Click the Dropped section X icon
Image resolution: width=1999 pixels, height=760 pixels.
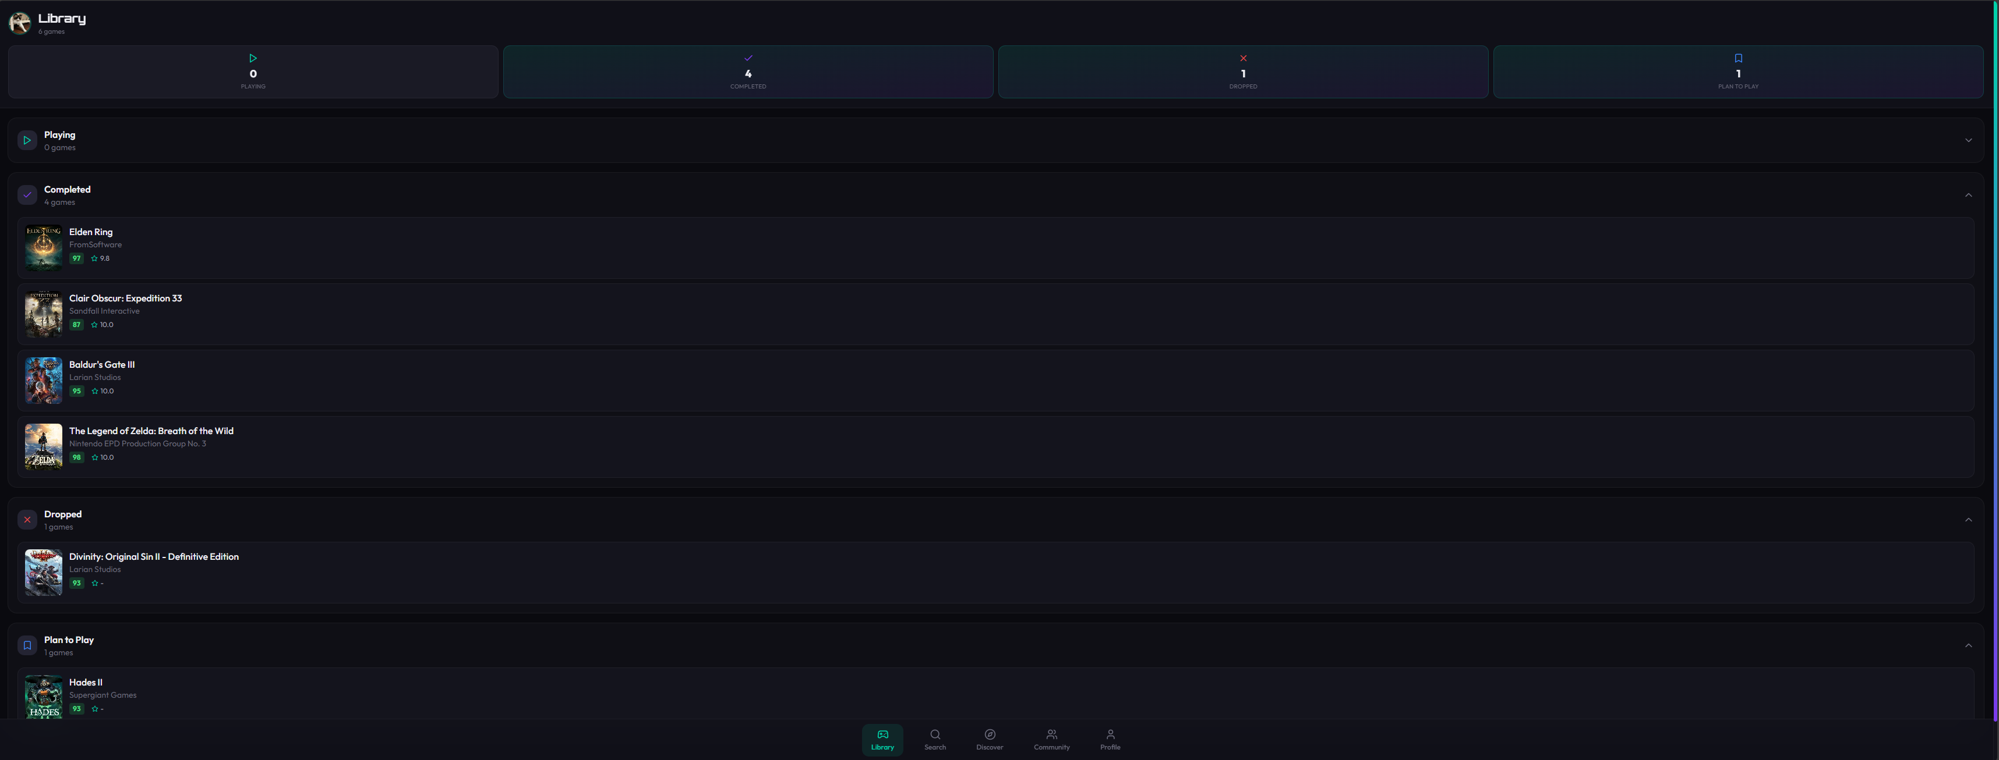point(27,520)
